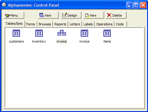Close the Alphamovies Control Panel window
The height and width of the screenshot is (112, 148).
tap(143, 5)
